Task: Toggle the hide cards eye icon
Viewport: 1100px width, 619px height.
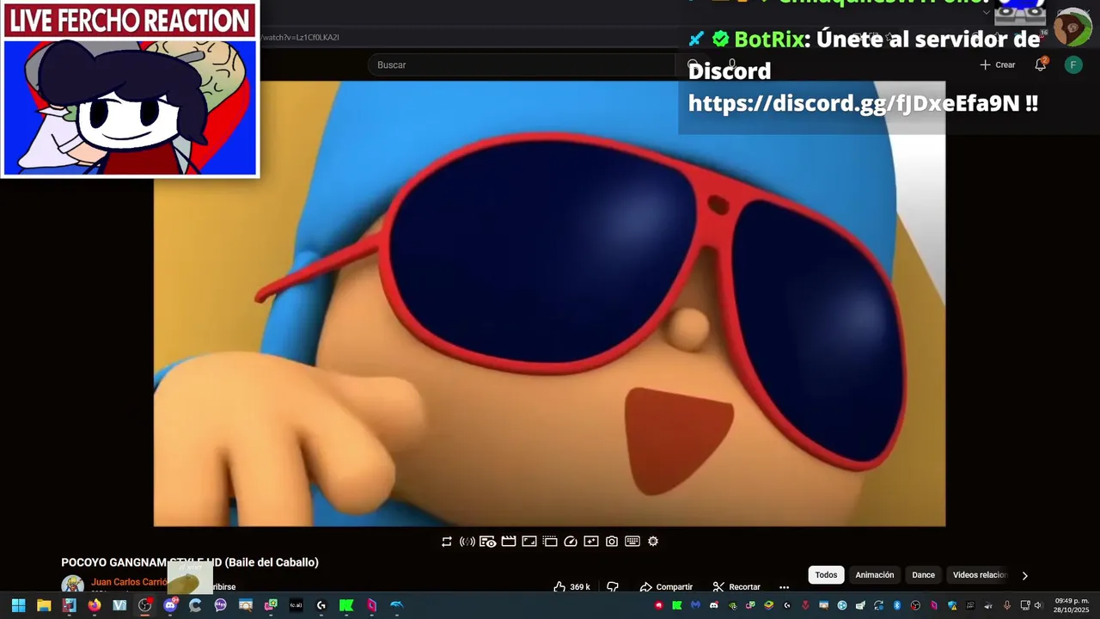Action: click(487, 542)
